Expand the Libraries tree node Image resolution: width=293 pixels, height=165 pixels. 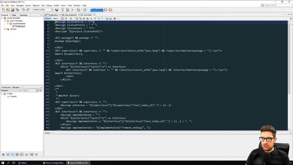click(x=5, y=29)
